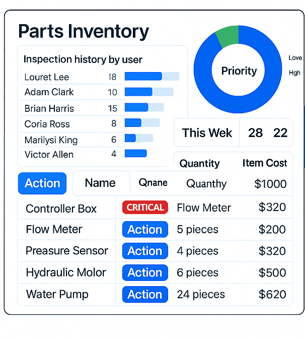Click Adam Clark's progress bar

tap(148, 92)
